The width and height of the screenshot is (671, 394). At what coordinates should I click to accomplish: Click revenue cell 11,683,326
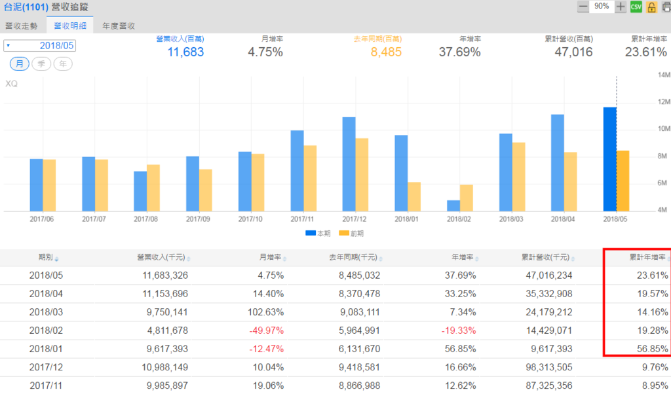(x=165, y=276)
